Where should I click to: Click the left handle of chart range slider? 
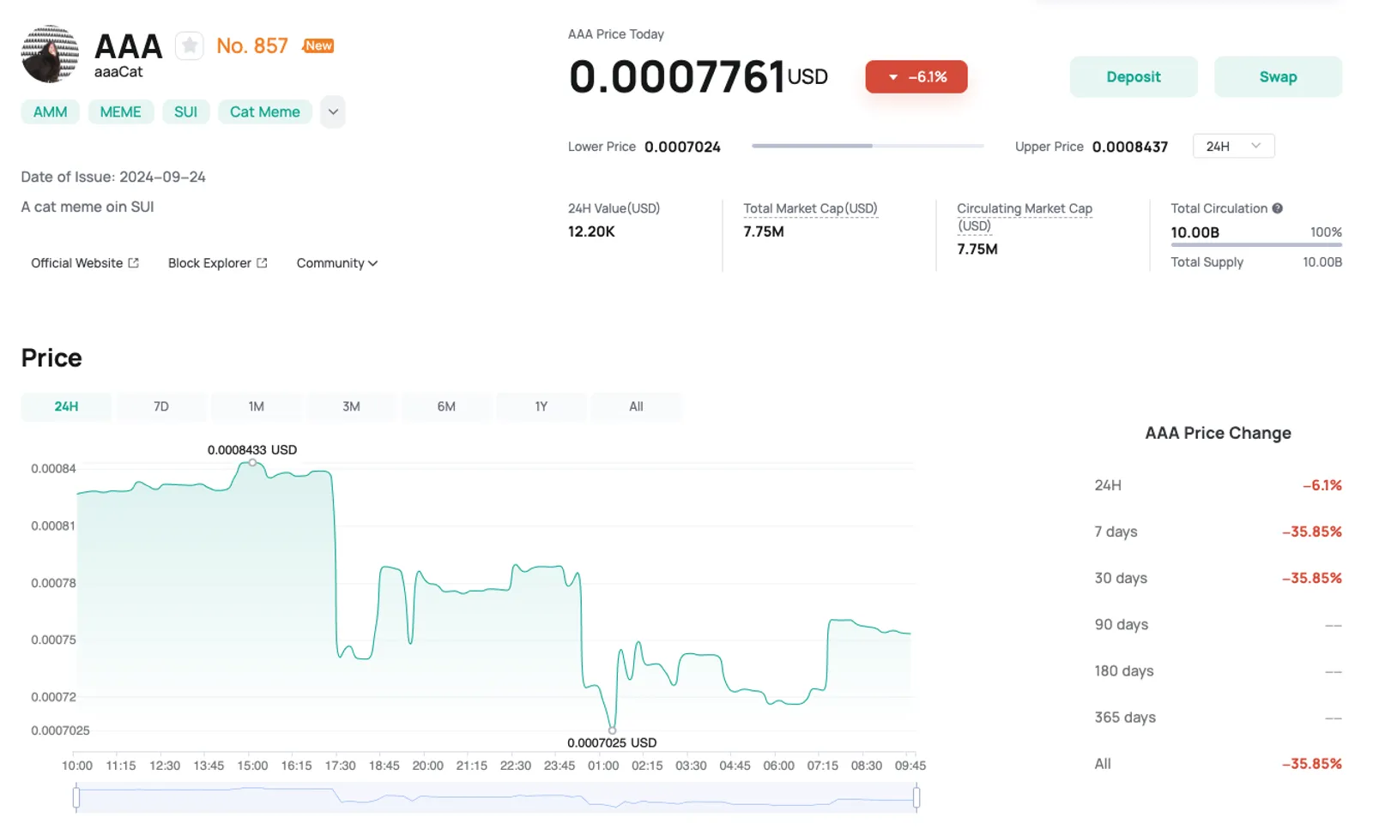[x=76, y=798]
